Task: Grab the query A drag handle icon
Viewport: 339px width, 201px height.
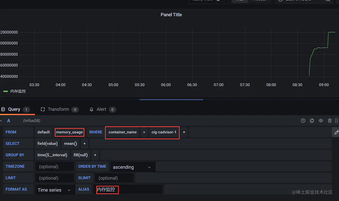Action: click(336, 121)
